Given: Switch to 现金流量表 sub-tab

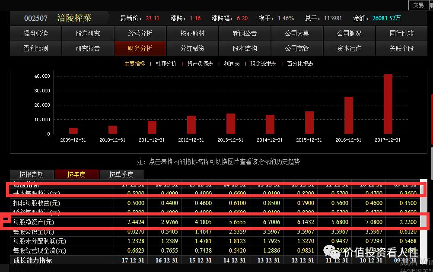Looking at the screenshot, I should (x=263, y=64).
